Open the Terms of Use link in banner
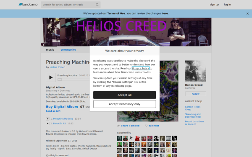252x157 pixels. (x=116, y=13)
